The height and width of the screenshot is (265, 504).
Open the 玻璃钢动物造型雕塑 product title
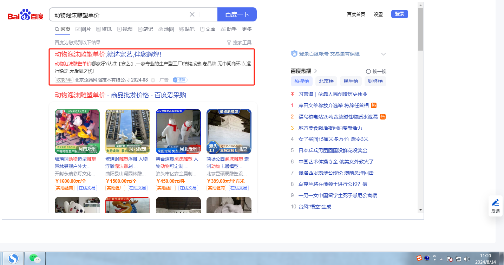pos(75,162)
